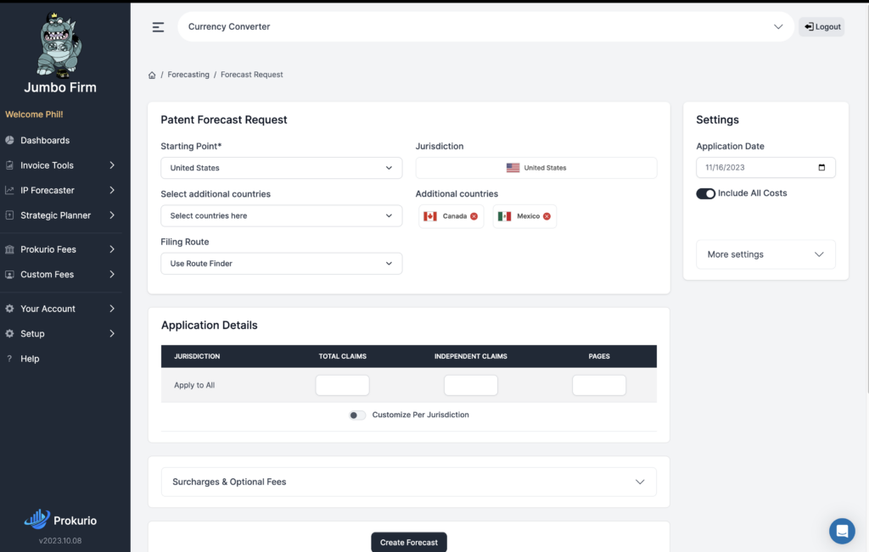The image size is (869, 552).
Task: Open the Help link in sidebar
Action: pyautogui.click(x=30, y=359)
